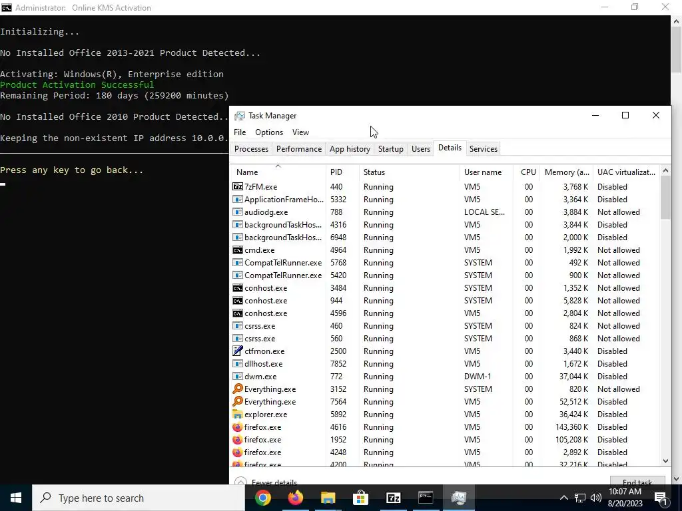
Task: Click the 143,360 K memory value
Action: pos(571,426)
